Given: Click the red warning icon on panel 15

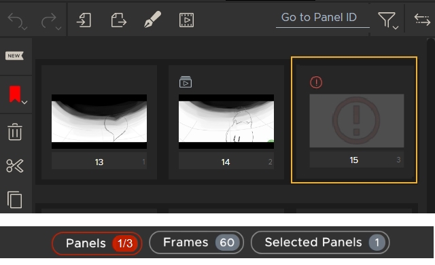Looking at the screenshot, I should (x=316, y=82).
